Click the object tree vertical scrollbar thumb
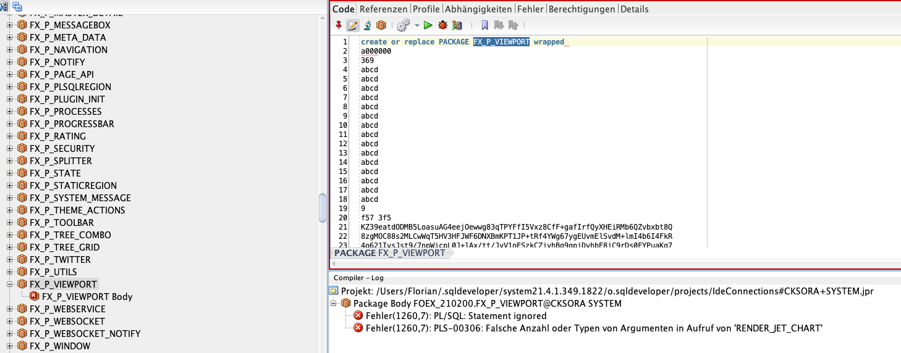The image size is (901, 353). [x=322, y=208]
